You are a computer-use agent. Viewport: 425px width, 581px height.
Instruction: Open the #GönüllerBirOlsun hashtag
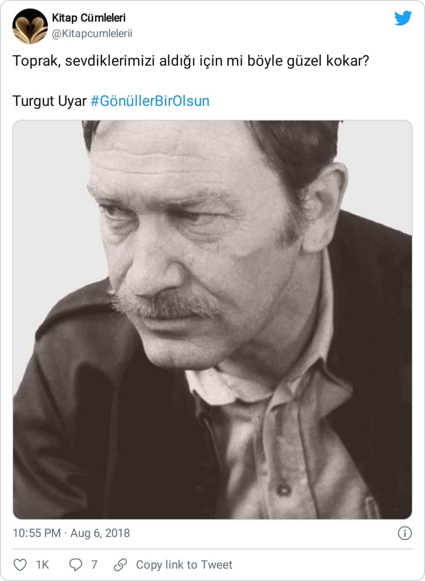150,101
